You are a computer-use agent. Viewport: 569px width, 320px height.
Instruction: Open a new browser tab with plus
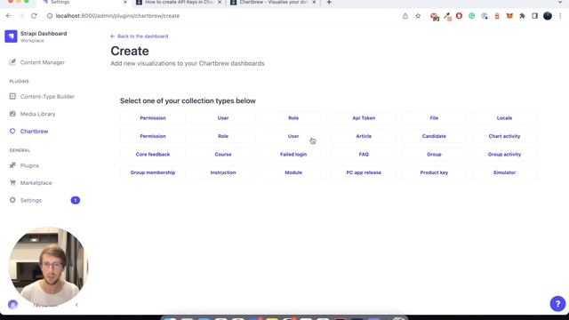(329, 2)
